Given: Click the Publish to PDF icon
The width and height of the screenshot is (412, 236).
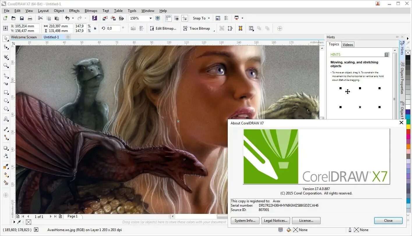Looking at the screenshot, I should pyautogui.click(x=121, y=18).
